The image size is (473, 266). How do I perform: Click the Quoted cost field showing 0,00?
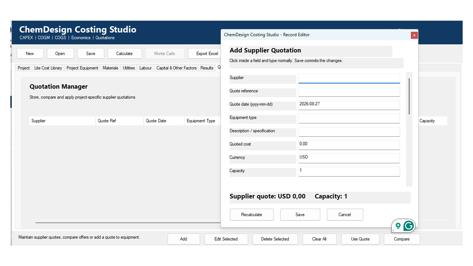(x=349, y=145)
